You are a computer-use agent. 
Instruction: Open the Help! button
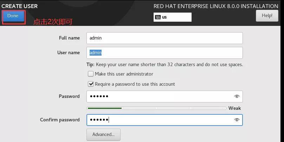coord(267,16)
